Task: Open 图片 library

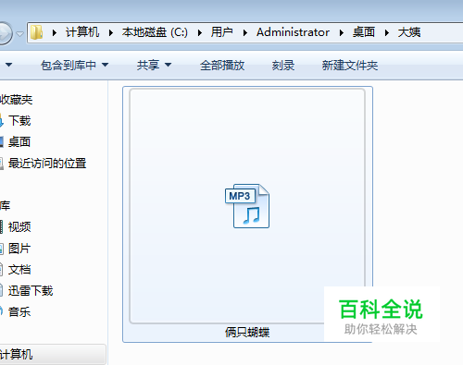Action: tap(19, 248)
